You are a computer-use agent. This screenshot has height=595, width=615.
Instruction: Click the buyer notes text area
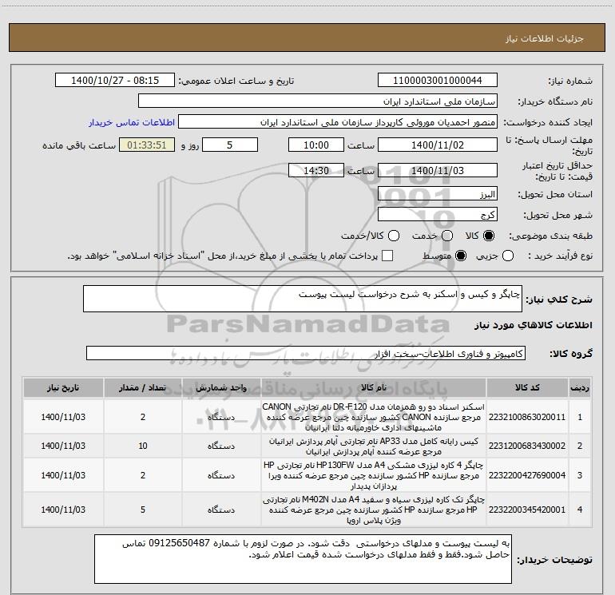303,559
